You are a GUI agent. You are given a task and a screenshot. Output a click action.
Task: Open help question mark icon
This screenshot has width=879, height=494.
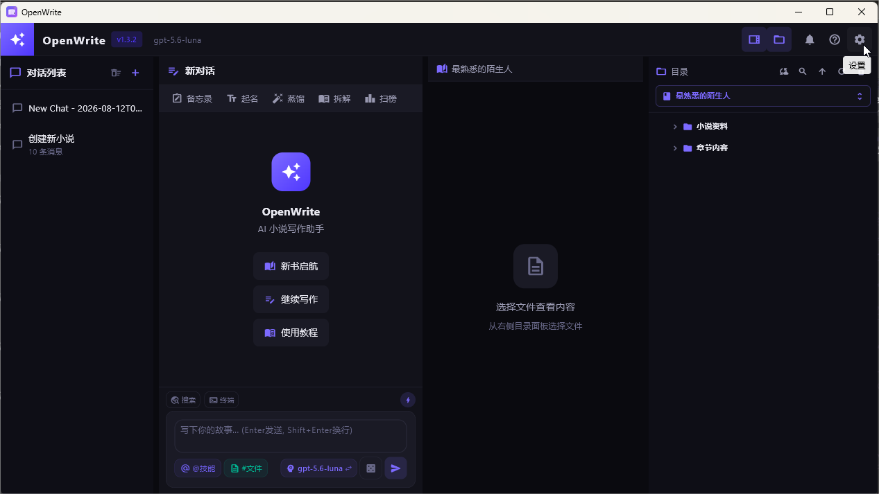835,39
